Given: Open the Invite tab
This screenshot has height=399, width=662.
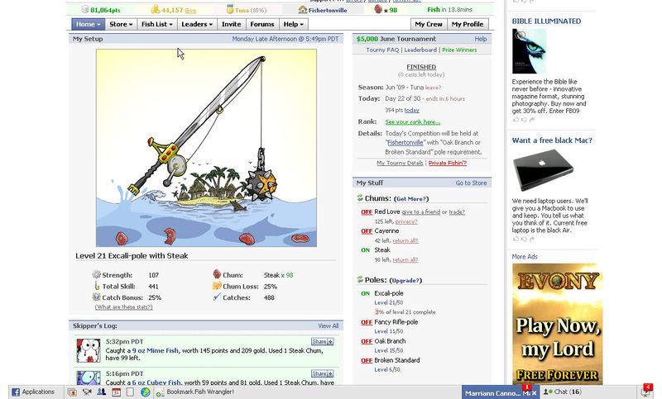Looking at the screenshot, I should coord(232,24).
